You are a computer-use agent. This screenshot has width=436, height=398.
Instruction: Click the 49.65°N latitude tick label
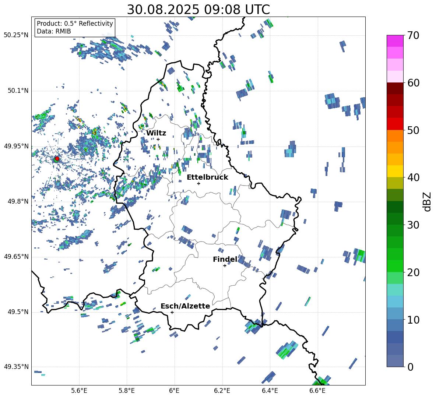(16, 256)
